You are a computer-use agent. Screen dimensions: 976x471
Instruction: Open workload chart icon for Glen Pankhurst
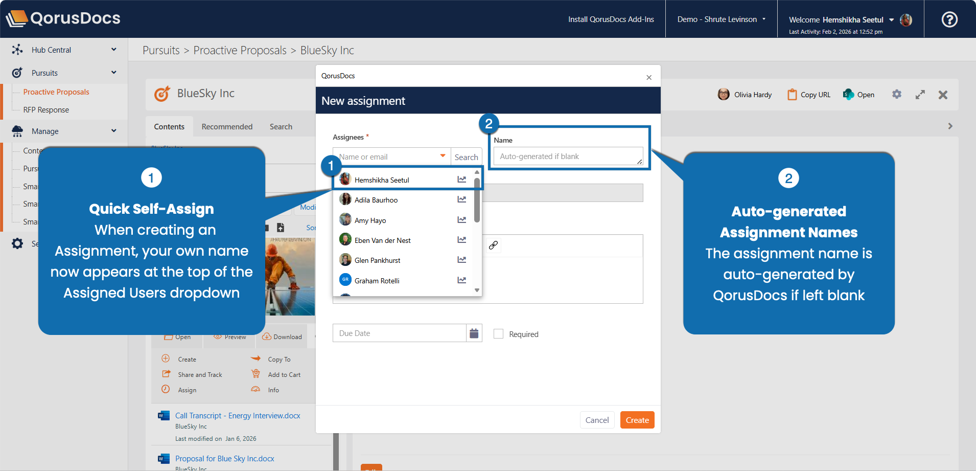[x=461, y=260]
